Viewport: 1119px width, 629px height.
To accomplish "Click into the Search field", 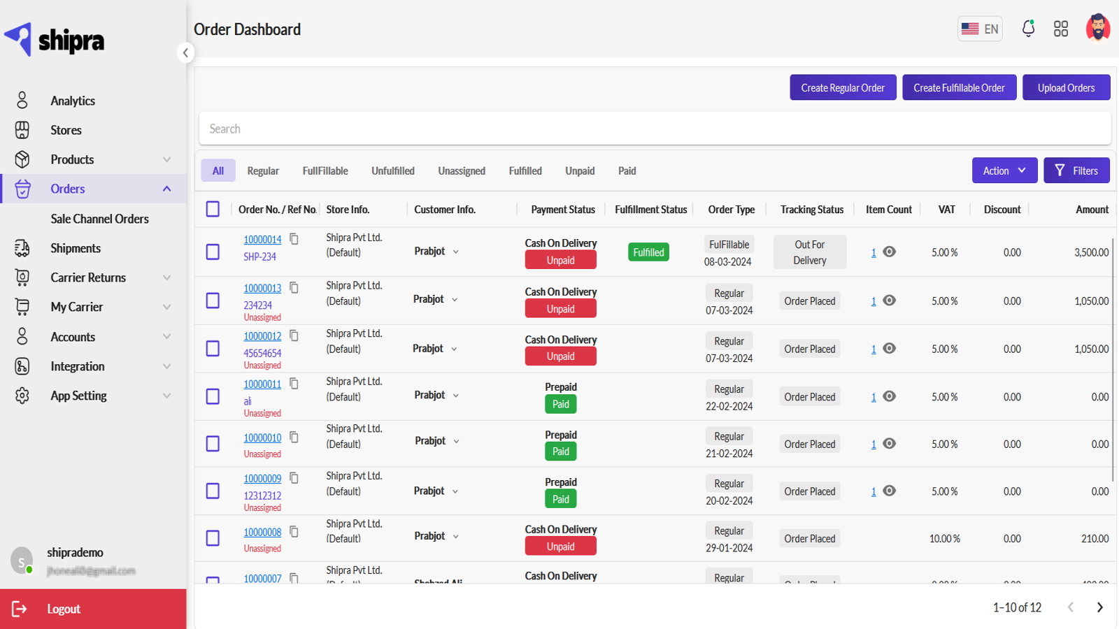I will [x=655, y=129].
